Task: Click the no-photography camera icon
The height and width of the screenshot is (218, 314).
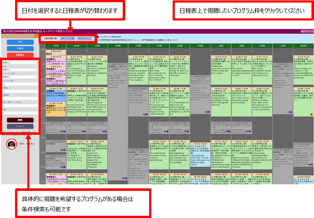Action: pyautogui.click(x=11, y=144)
